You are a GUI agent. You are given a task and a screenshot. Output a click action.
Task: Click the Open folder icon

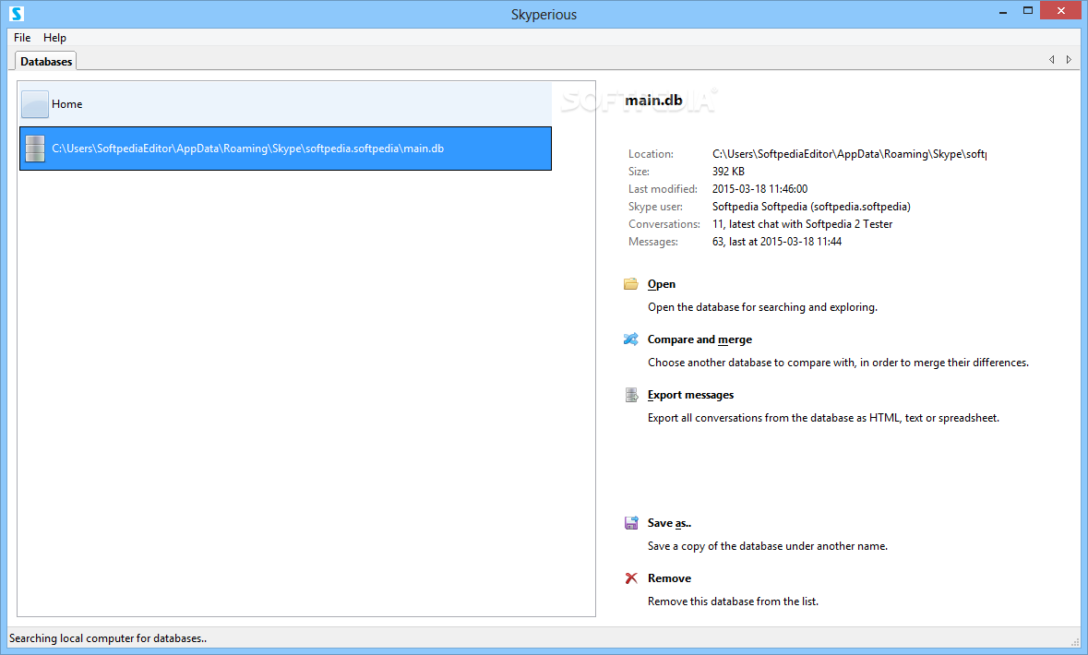click(x=630, y=284)
